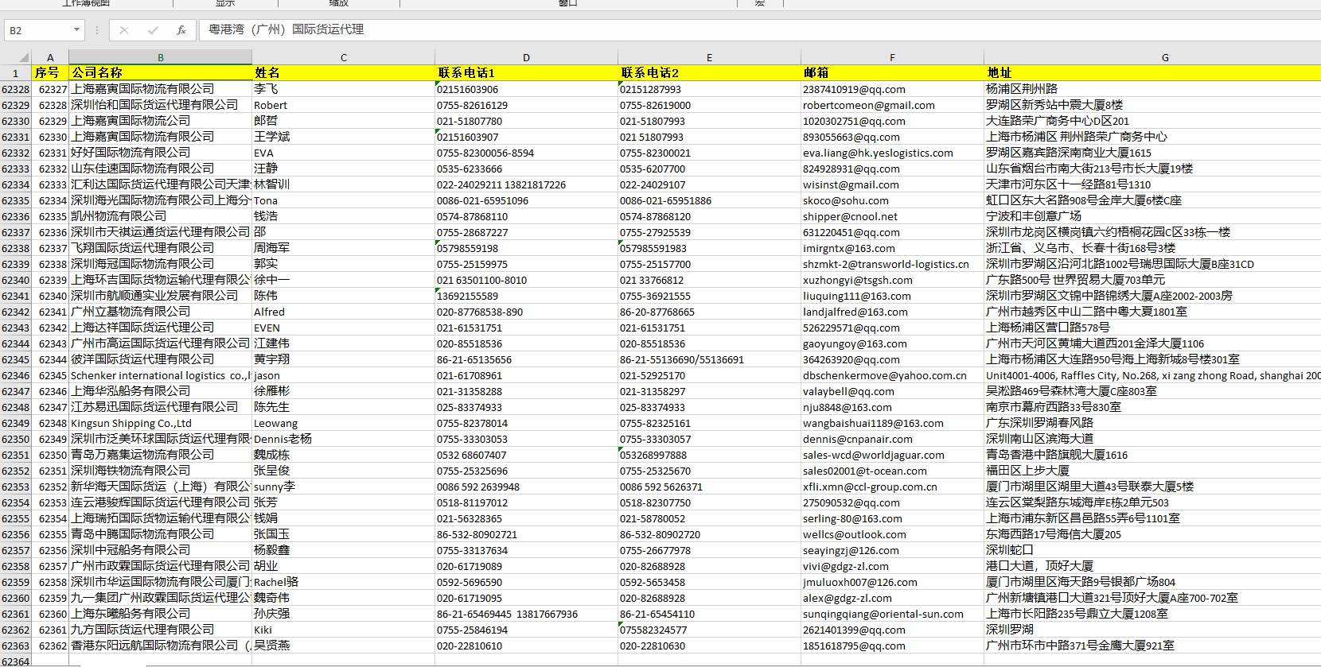Select email cell shzmkt-2@transworld-logistics.cn

click(x=892, y=264)
